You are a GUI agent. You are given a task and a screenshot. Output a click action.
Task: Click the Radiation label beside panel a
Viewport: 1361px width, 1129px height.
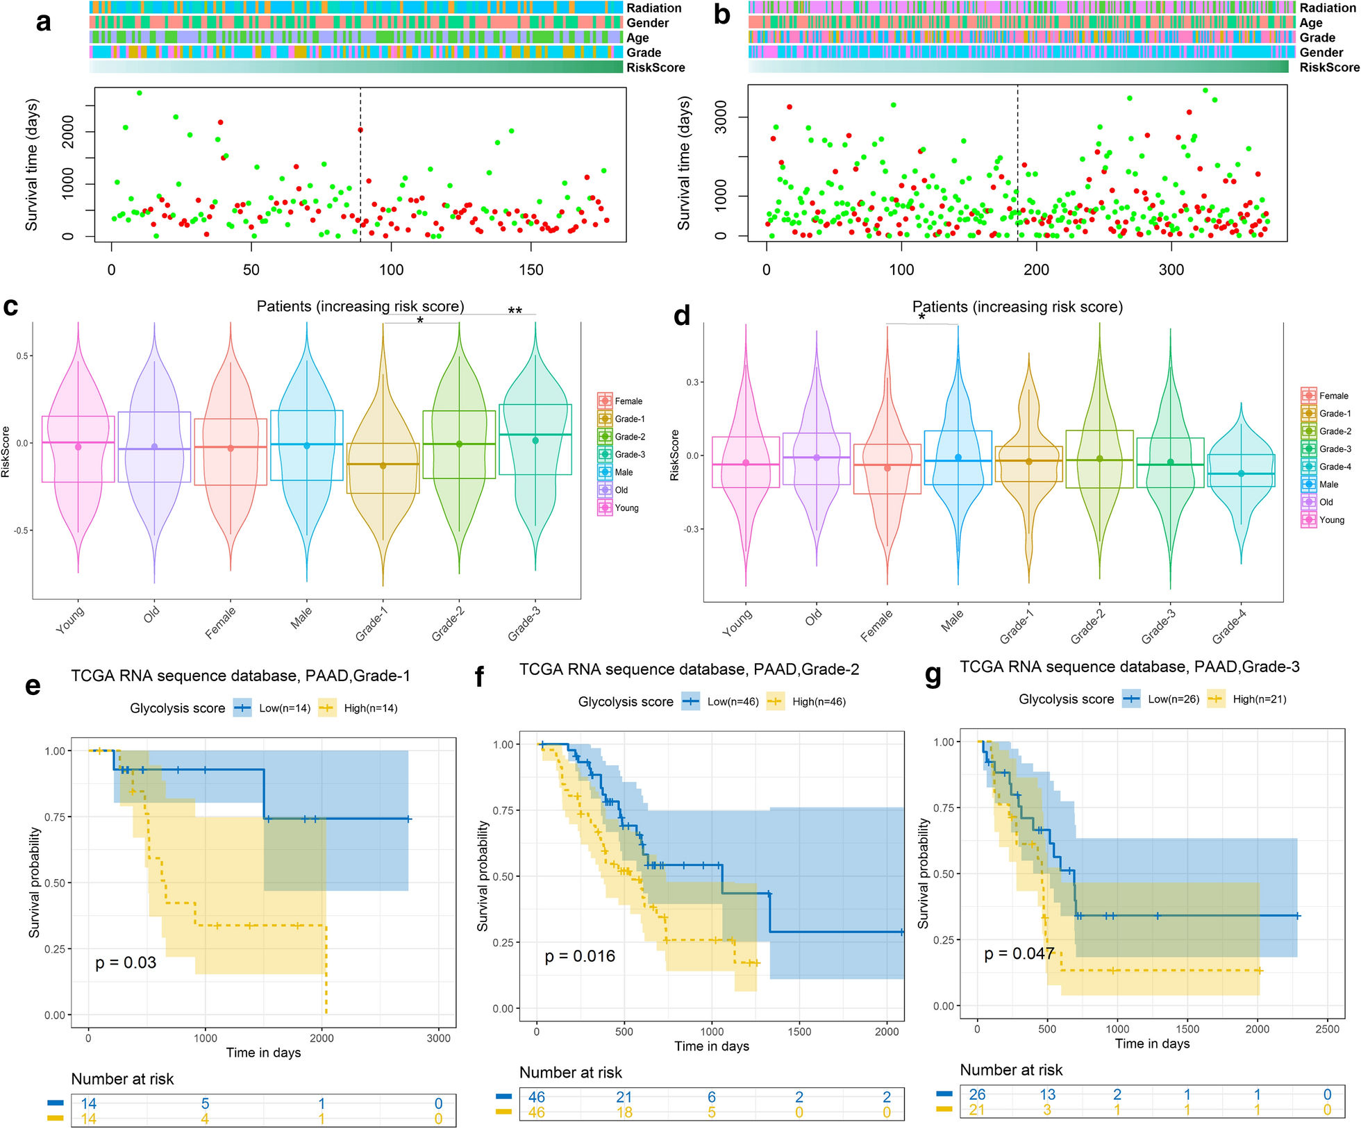654,8
